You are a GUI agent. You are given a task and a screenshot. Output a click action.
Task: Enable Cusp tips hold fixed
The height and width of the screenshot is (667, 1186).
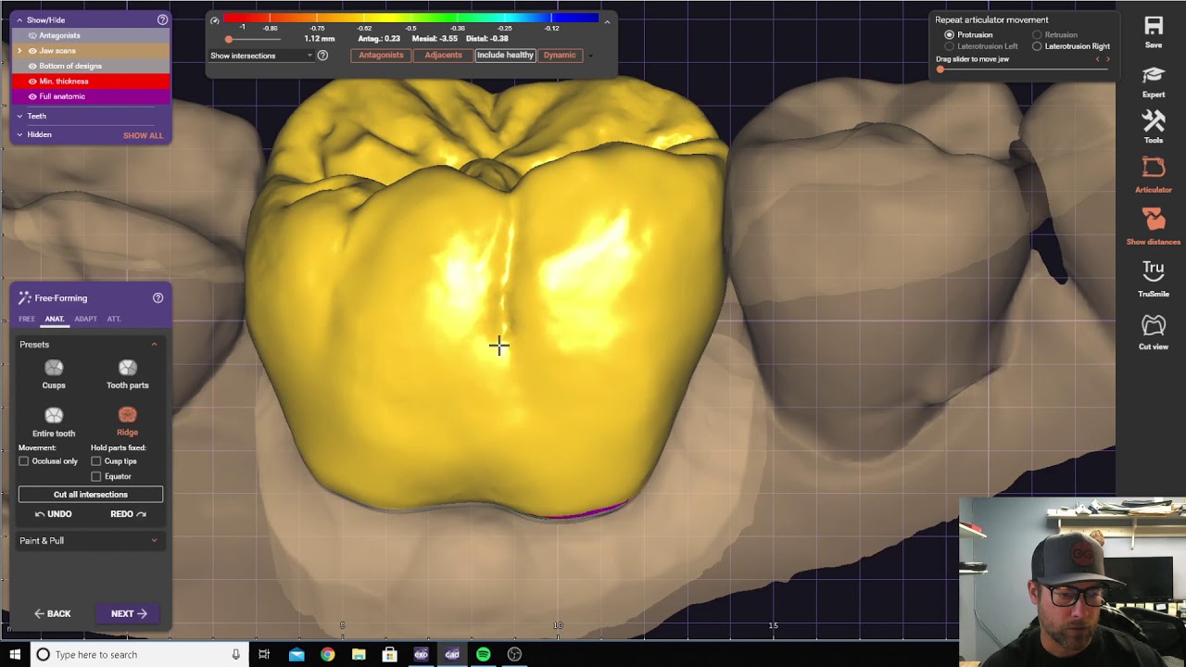(96, 461)
